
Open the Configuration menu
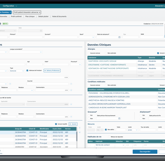click(10, 6)
